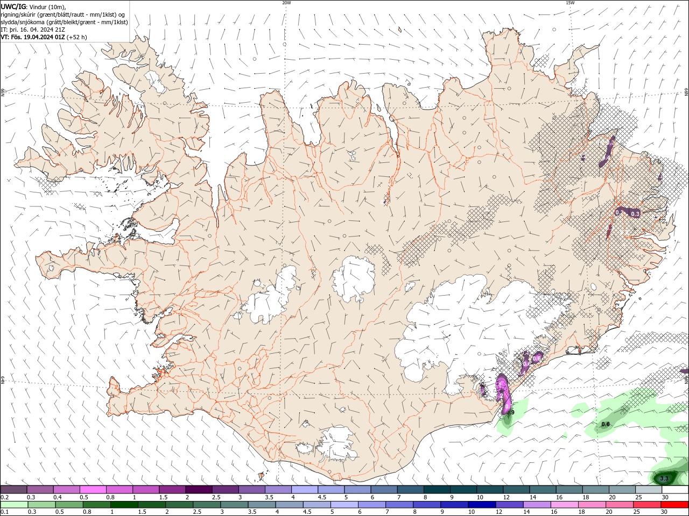Click the darkest purple swatch labeled 2
Screen dimensions: 689x516
coord(199,490)
